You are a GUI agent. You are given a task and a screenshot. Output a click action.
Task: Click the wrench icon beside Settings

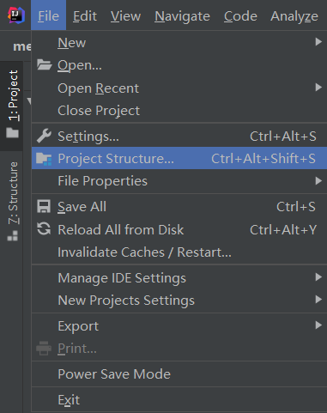[x=44, y=136]
